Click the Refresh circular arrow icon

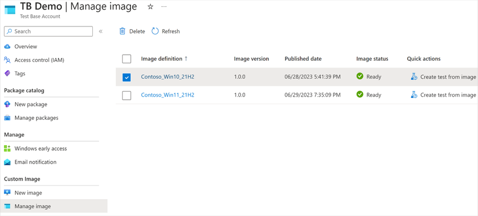click(155, 31)
